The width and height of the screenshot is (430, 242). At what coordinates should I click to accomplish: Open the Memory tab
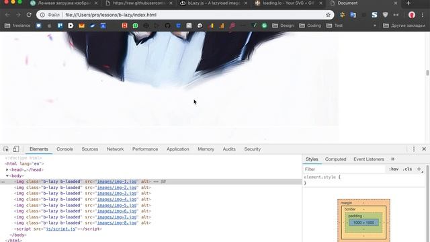(206, 149)
